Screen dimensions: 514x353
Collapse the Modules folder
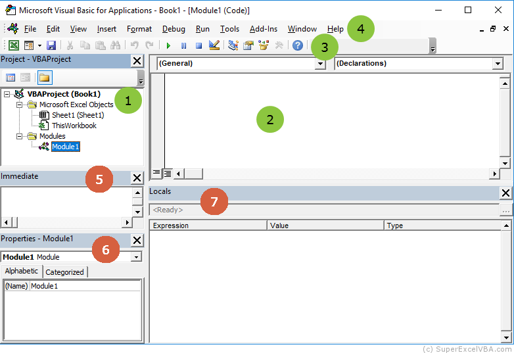pyautogui.click(x=19, y=136)
